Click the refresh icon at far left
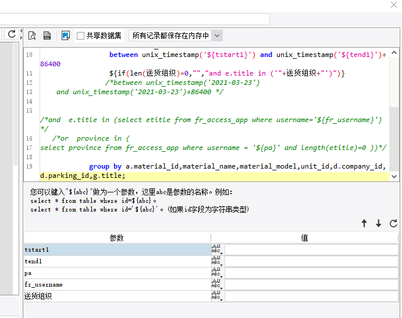 [x=11, y=34]
